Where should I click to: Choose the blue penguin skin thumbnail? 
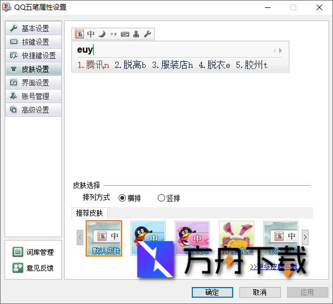pyautogui.click(x=148, y=238)
